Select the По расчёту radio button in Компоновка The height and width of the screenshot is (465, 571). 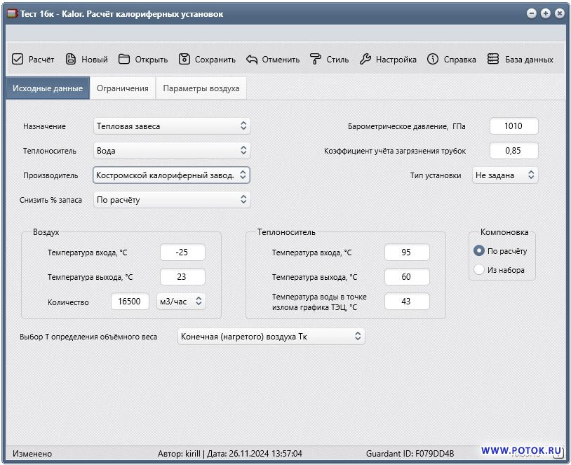(480, 250)
